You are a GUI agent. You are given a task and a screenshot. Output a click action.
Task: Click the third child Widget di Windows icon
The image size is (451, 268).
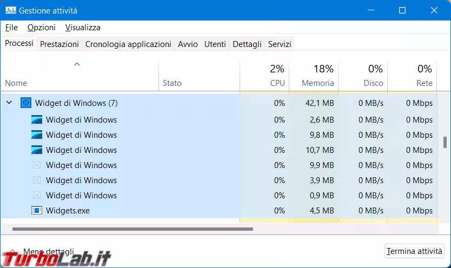coord(37,150)
